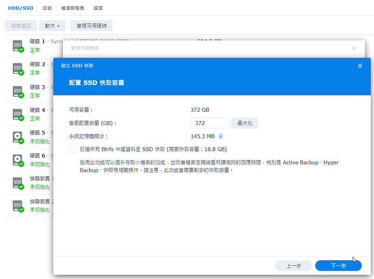Image resolution: width=374 pixels, height=279 pixels.
Task: Open the 設定 tab
Action: (98, 8)
